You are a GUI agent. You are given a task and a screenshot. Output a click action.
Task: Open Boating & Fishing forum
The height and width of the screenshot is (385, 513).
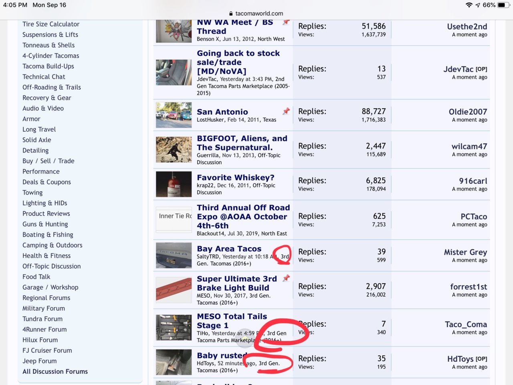tap(48, 235)
